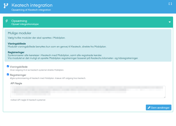Click the 'Giver adgang til at se Keatech' description
Image resolution: width=176 pixels, height=126 pixels.
coord(37,70)
